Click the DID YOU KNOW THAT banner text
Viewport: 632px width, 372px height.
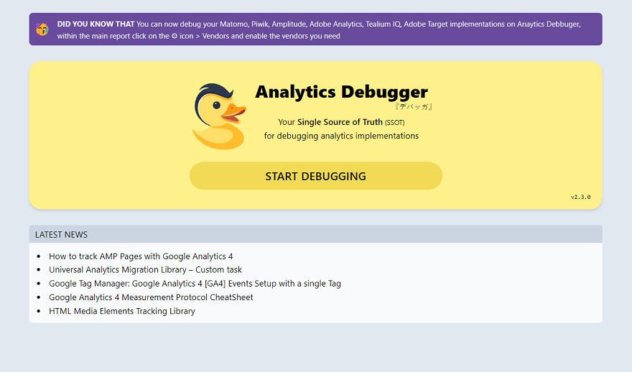click(x=319, y=30)
